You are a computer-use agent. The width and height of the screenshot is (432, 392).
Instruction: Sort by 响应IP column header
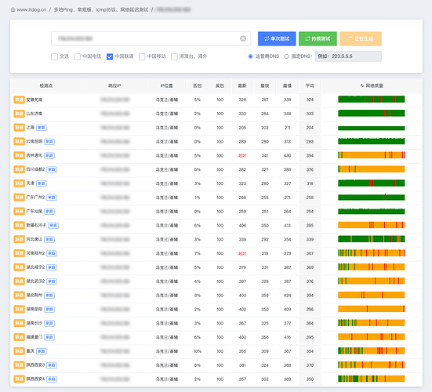(x=114, y=85)
